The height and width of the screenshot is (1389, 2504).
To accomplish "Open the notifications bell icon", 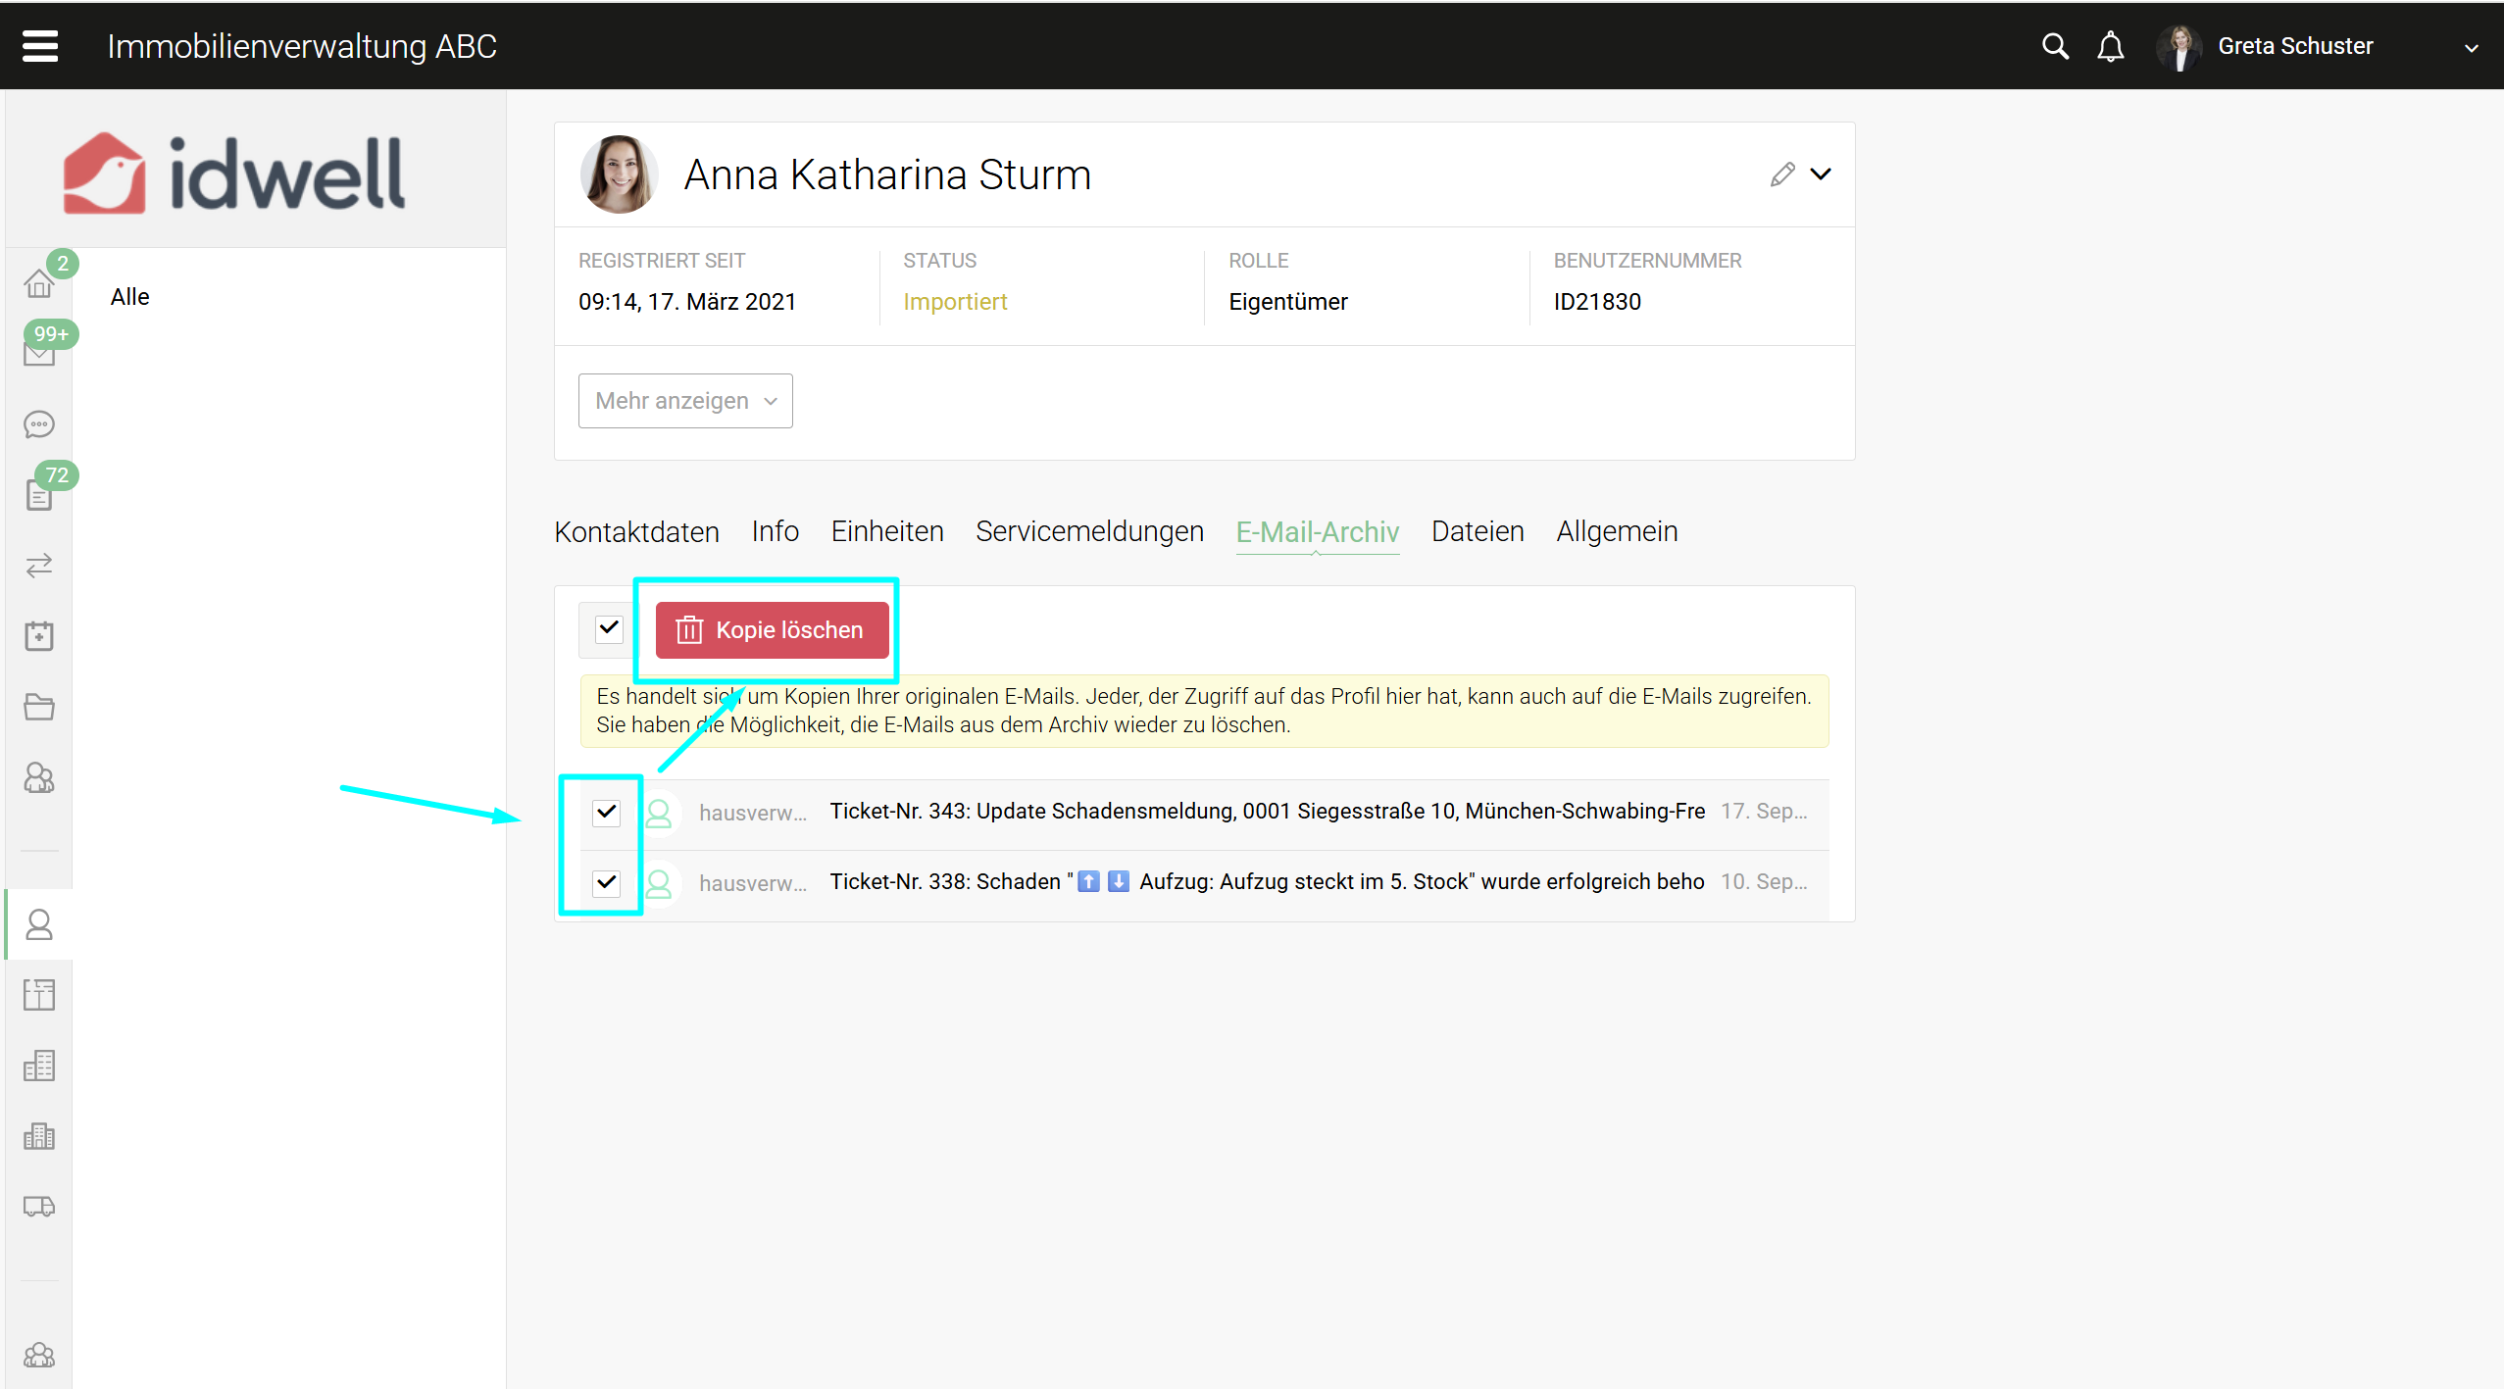I will (2110, 46).
